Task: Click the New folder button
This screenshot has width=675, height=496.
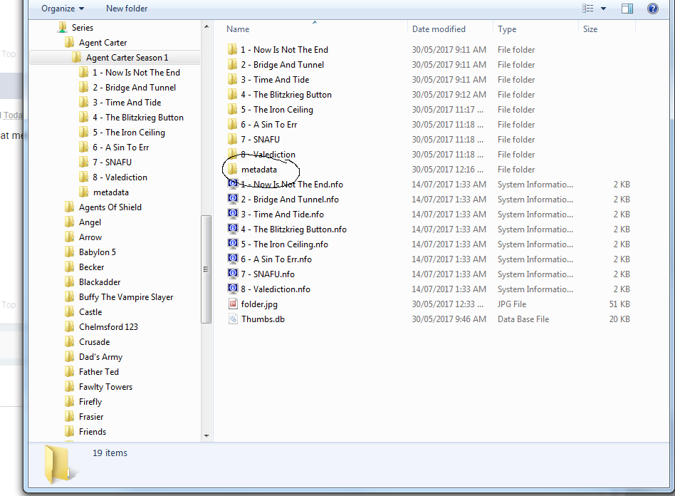Action: point(127,9)
